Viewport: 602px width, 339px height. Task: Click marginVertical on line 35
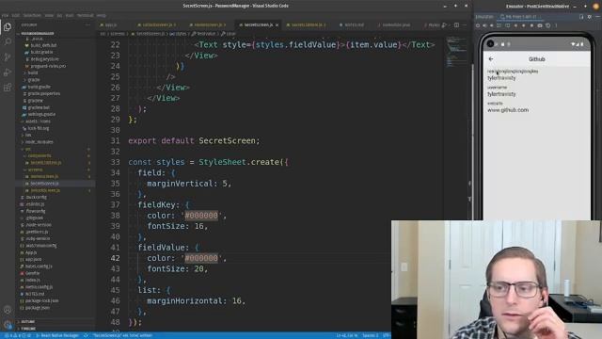(x=180, y=184)
